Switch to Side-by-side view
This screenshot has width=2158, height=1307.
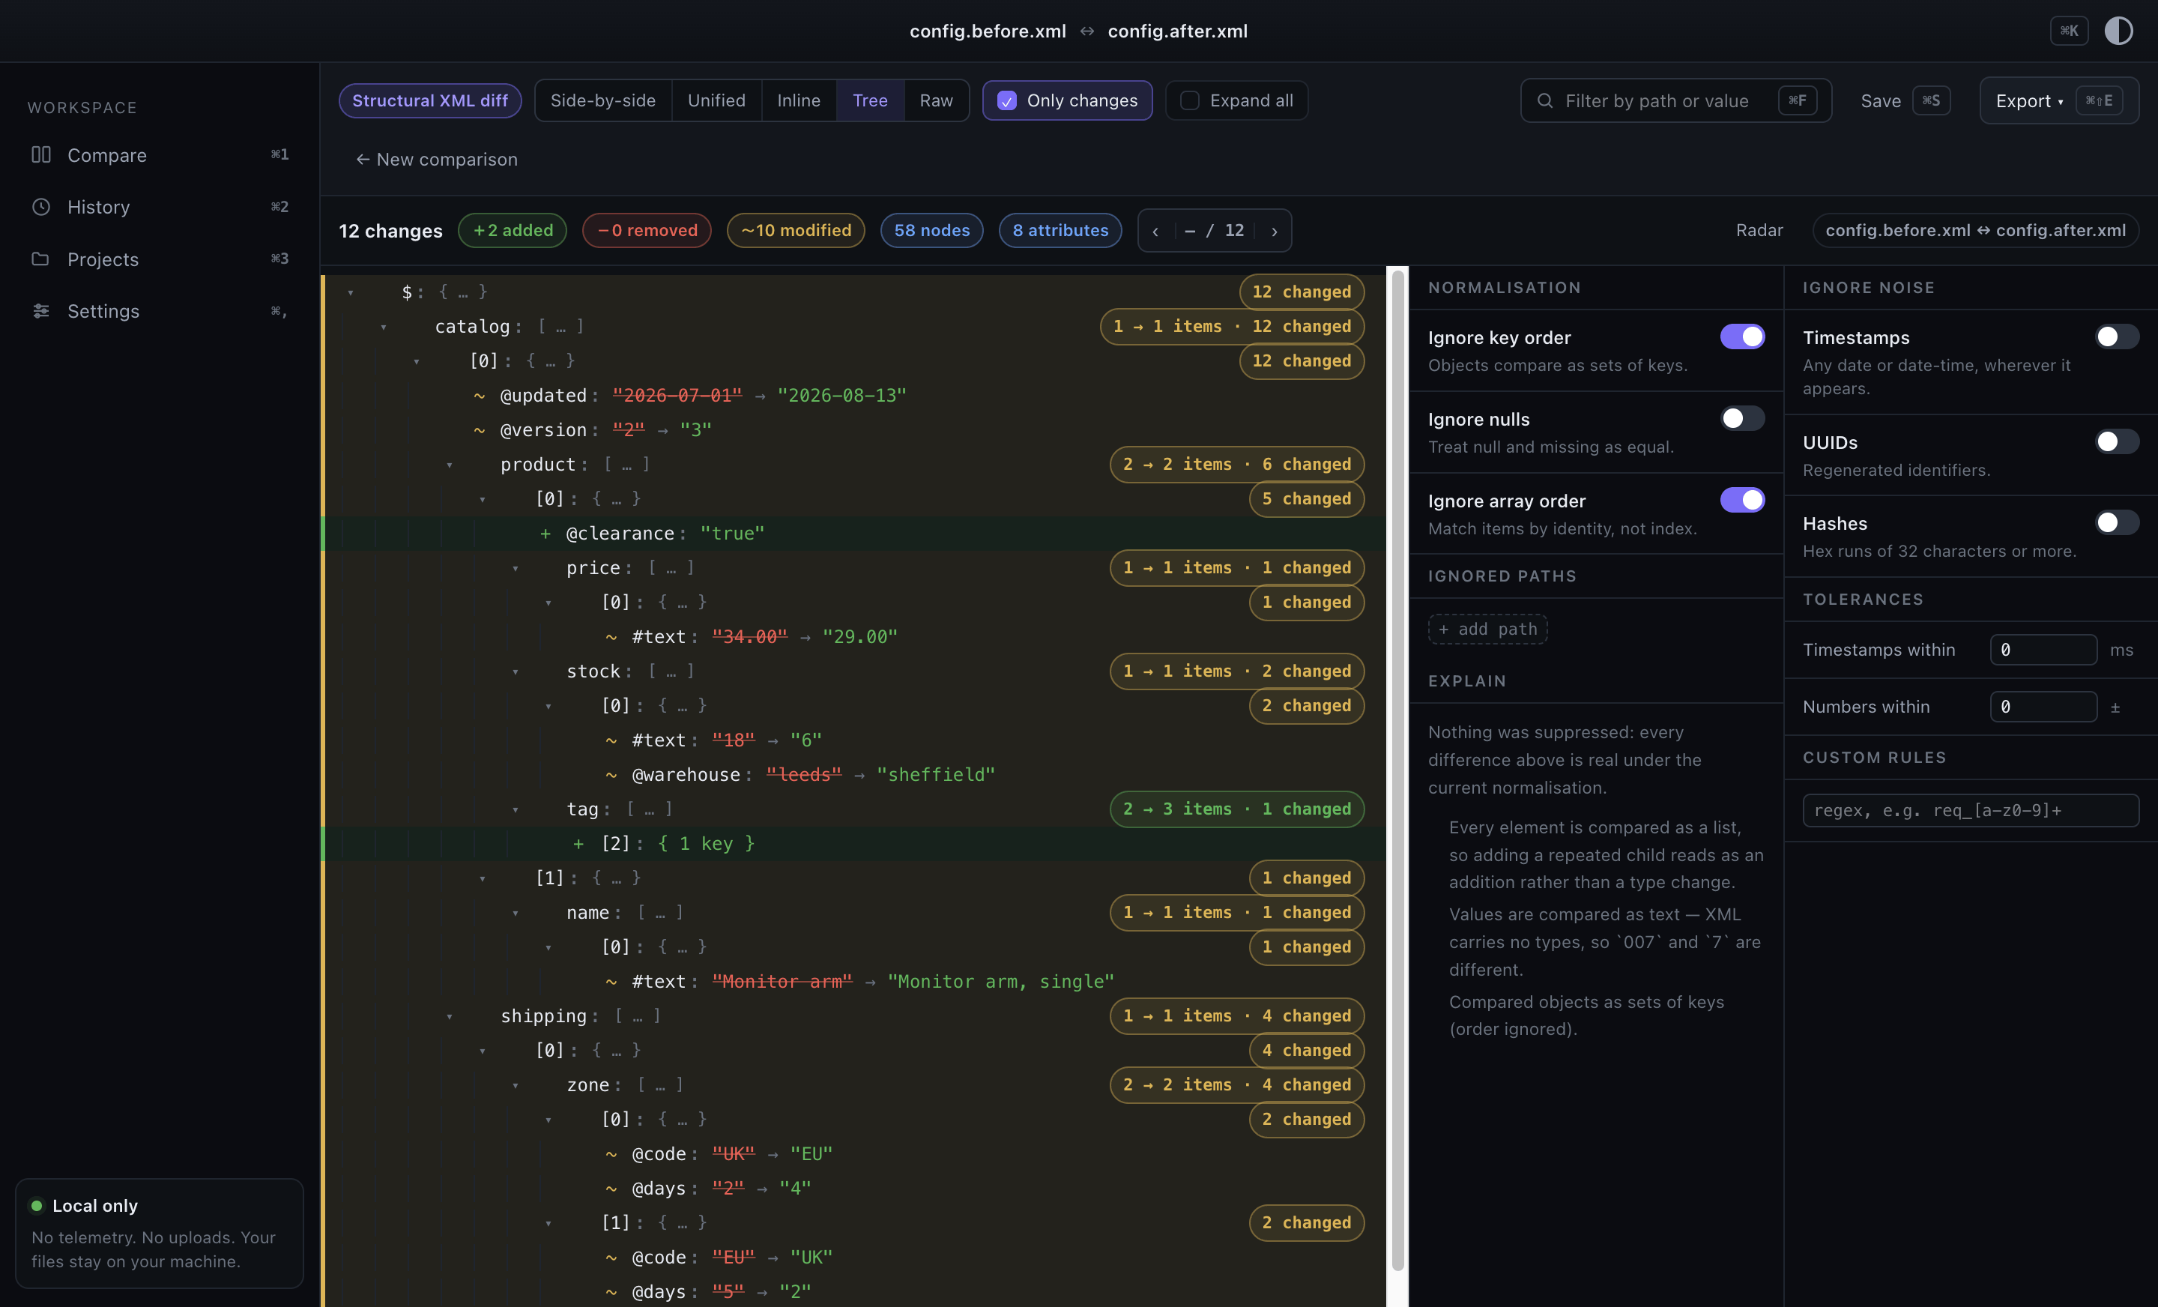[602, 100]
